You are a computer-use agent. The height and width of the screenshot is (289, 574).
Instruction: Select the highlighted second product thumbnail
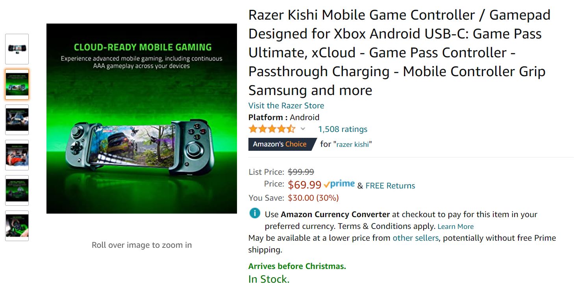[x=17, y=84]
